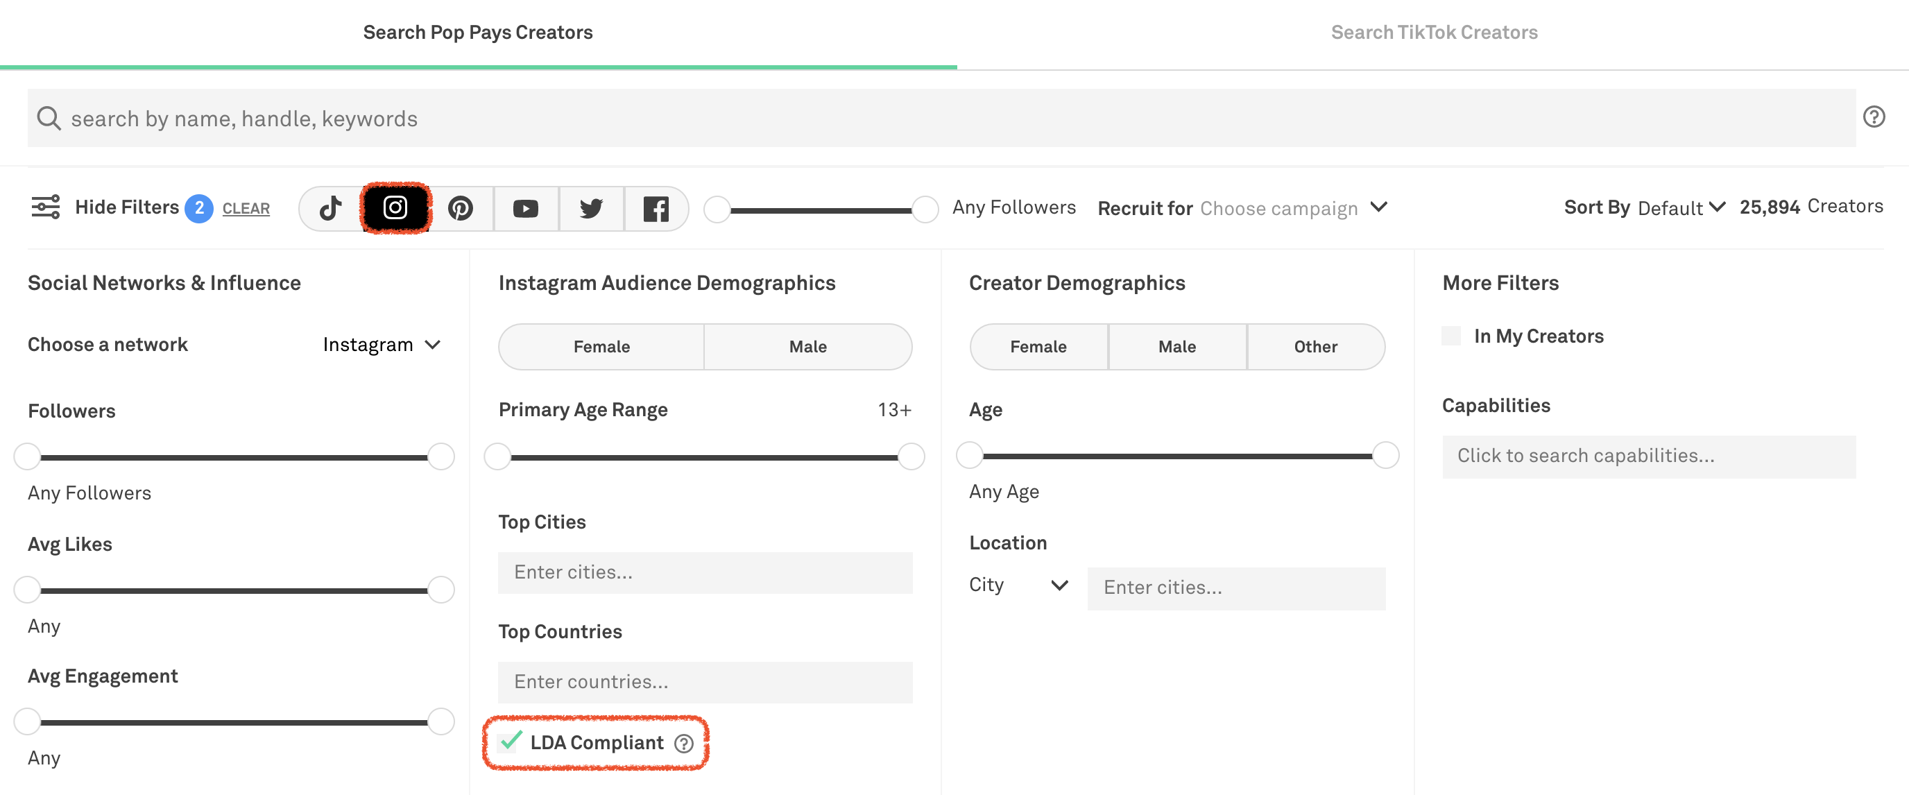Select the YouTube network icon
The width and height of the screenshot is (1909, 795).
click(527, 208)
